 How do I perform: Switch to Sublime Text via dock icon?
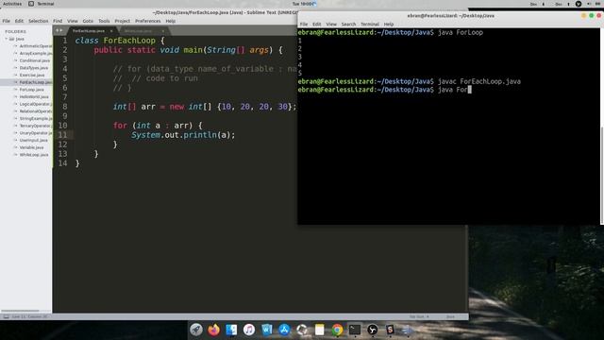coord(390,330)
